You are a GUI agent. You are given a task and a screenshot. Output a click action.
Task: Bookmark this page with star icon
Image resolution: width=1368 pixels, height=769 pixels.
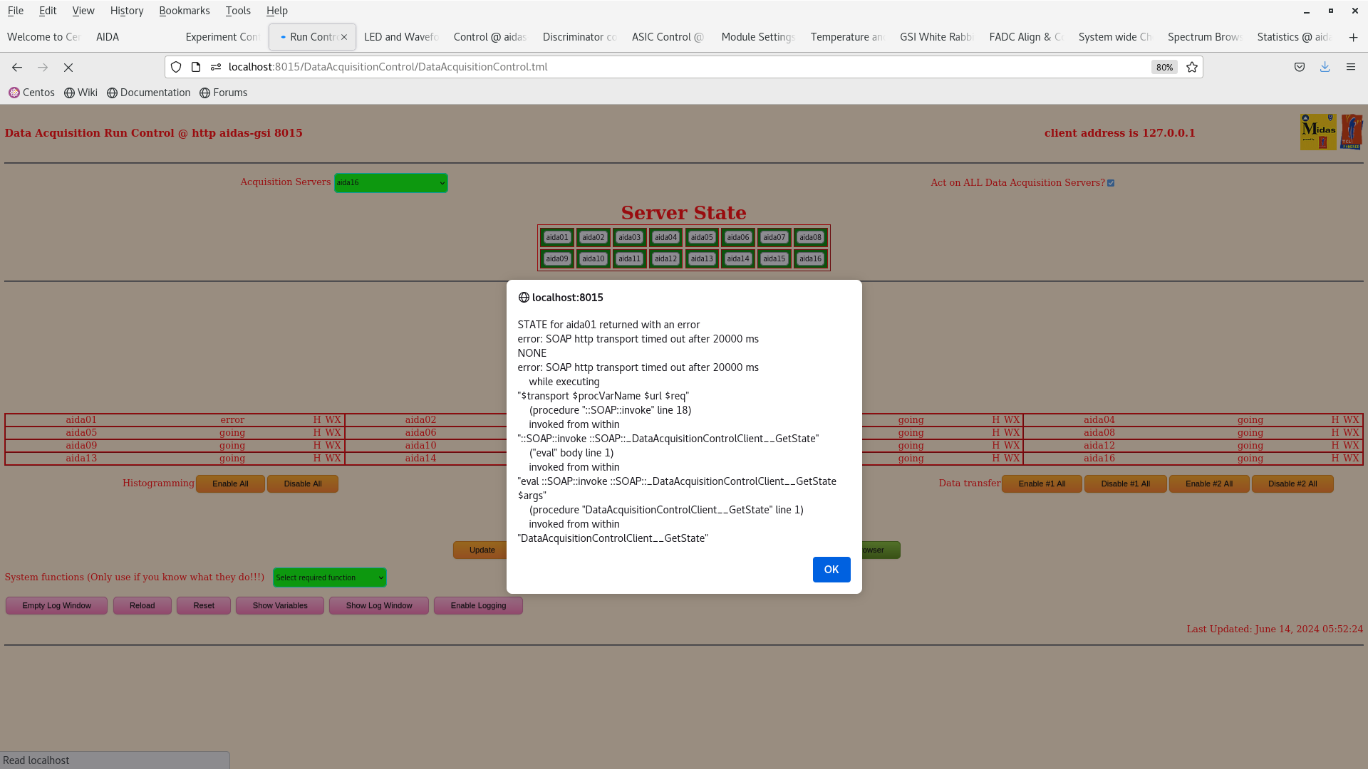1192,67
